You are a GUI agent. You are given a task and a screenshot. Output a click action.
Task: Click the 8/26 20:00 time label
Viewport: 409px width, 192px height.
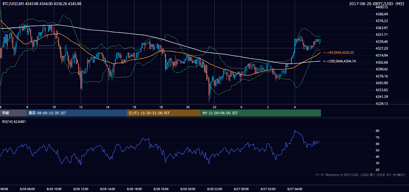(x=188, y=189)
